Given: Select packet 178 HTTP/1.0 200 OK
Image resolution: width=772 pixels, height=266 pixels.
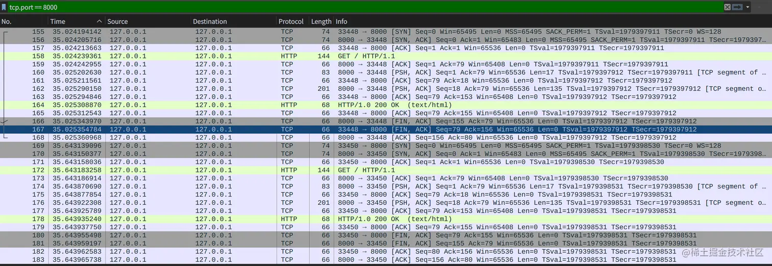Looking at the screenshot, I should (386, 219).
